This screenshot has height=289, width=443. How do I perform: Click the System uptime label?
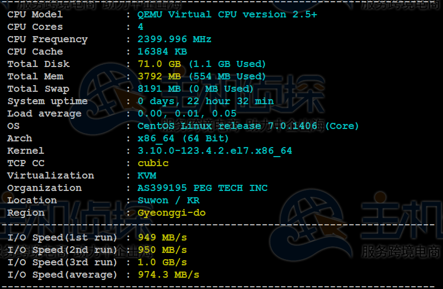pos(47,101)
